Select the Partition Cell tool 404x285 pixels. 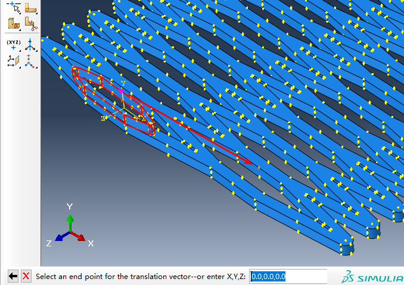[x=14, y=24]
